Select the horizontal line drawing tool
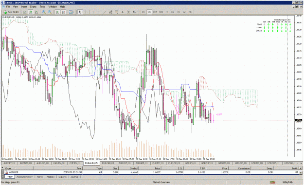The width and height of the screenshot is (304, 185). coord(99,12)
